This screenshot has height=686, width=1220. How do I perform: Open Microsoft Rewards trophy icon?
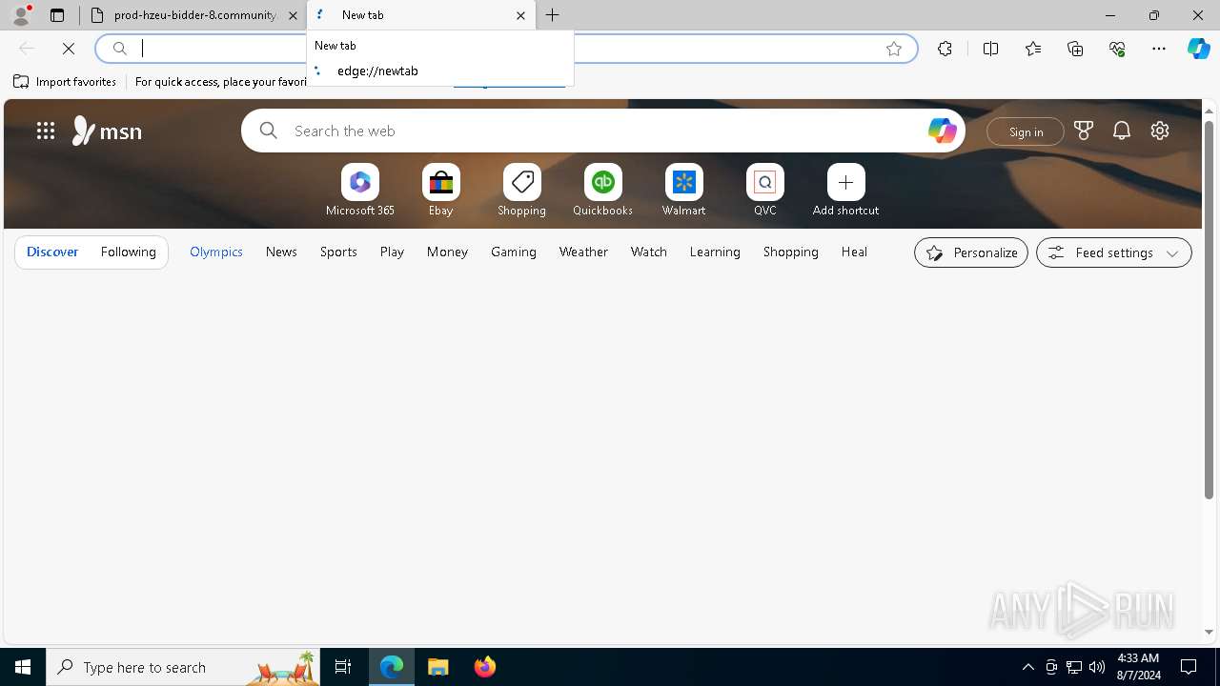click(x=1083, y=131)
